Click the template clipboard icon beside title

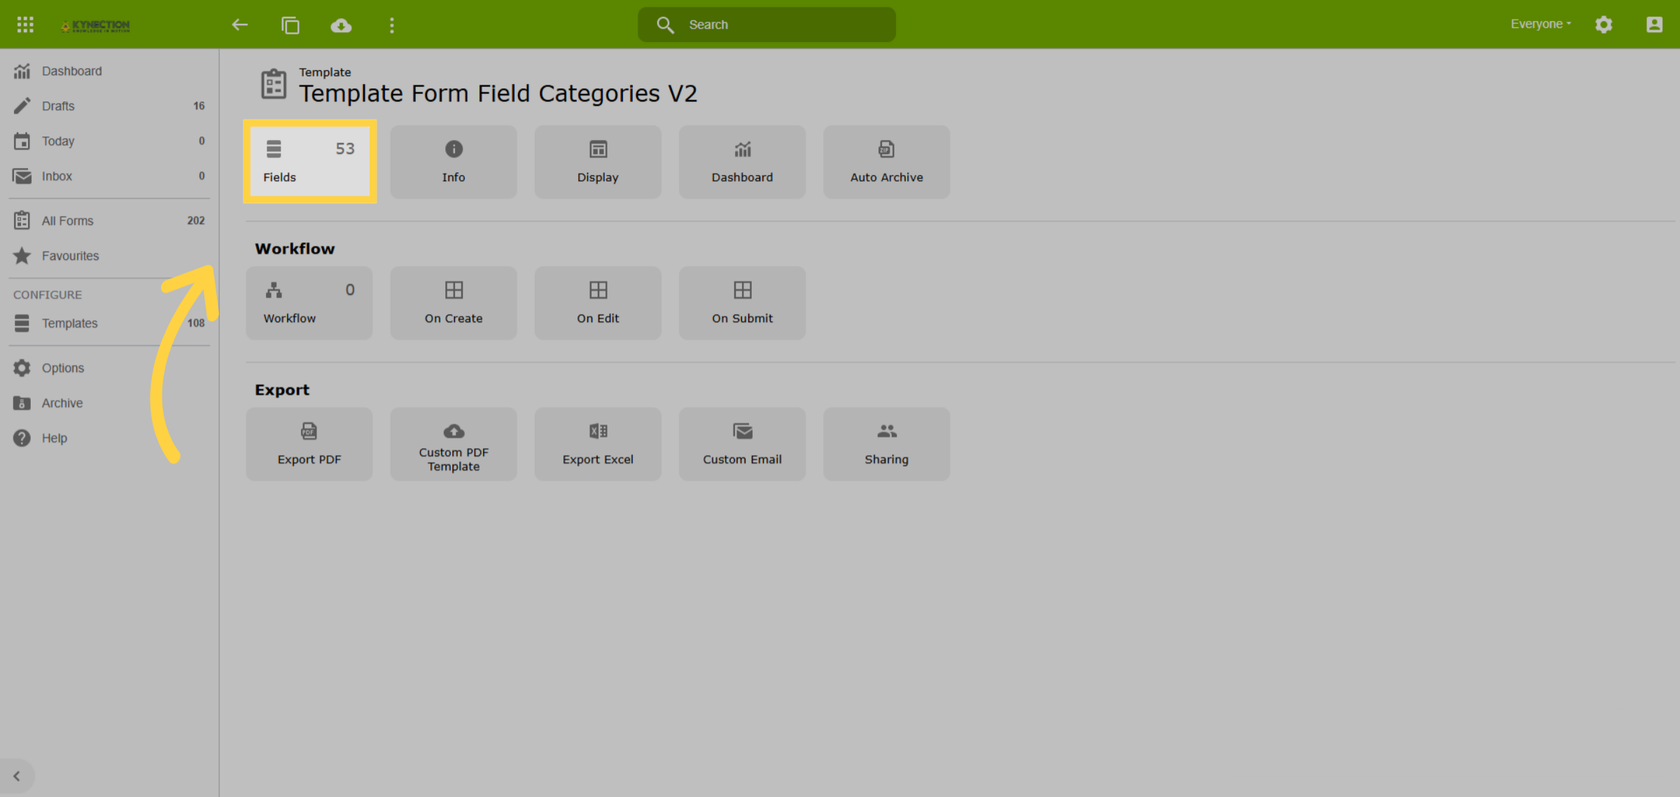[274, 84]
